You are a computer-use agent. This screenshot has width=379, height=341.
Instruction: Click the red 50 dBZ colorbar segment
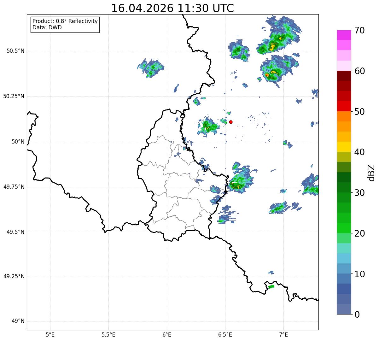344,106
